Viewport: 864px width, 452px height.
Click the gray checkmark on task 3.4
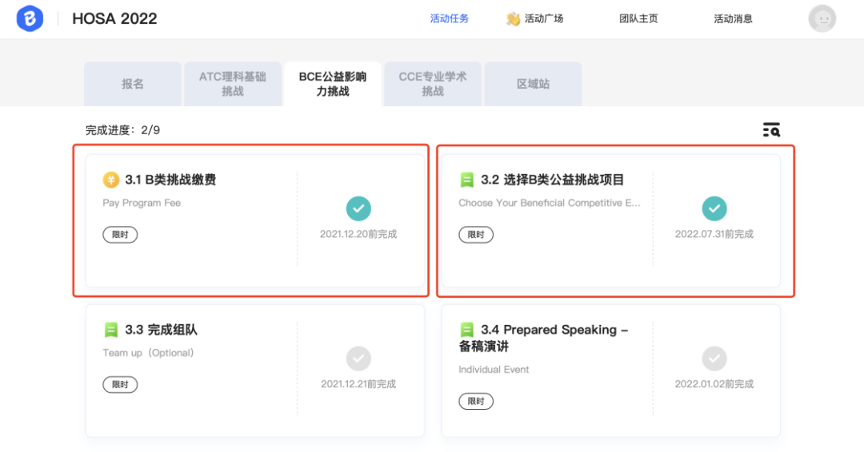point(714,359)
